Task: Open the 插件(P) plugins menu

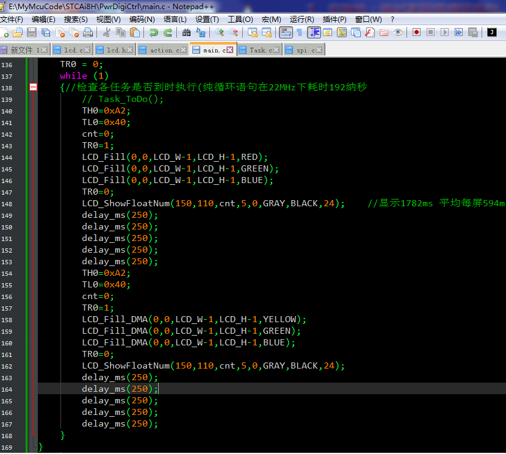Action: click(x=334, y=19)
